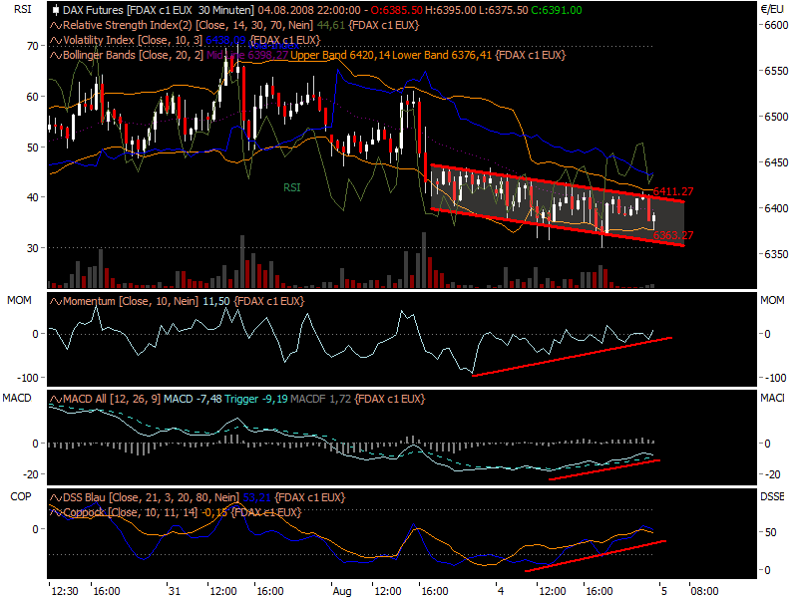Select the Coppock [Close, 10, 11, 14] legend
The image size is (798, 598).
tap(130, 512)
